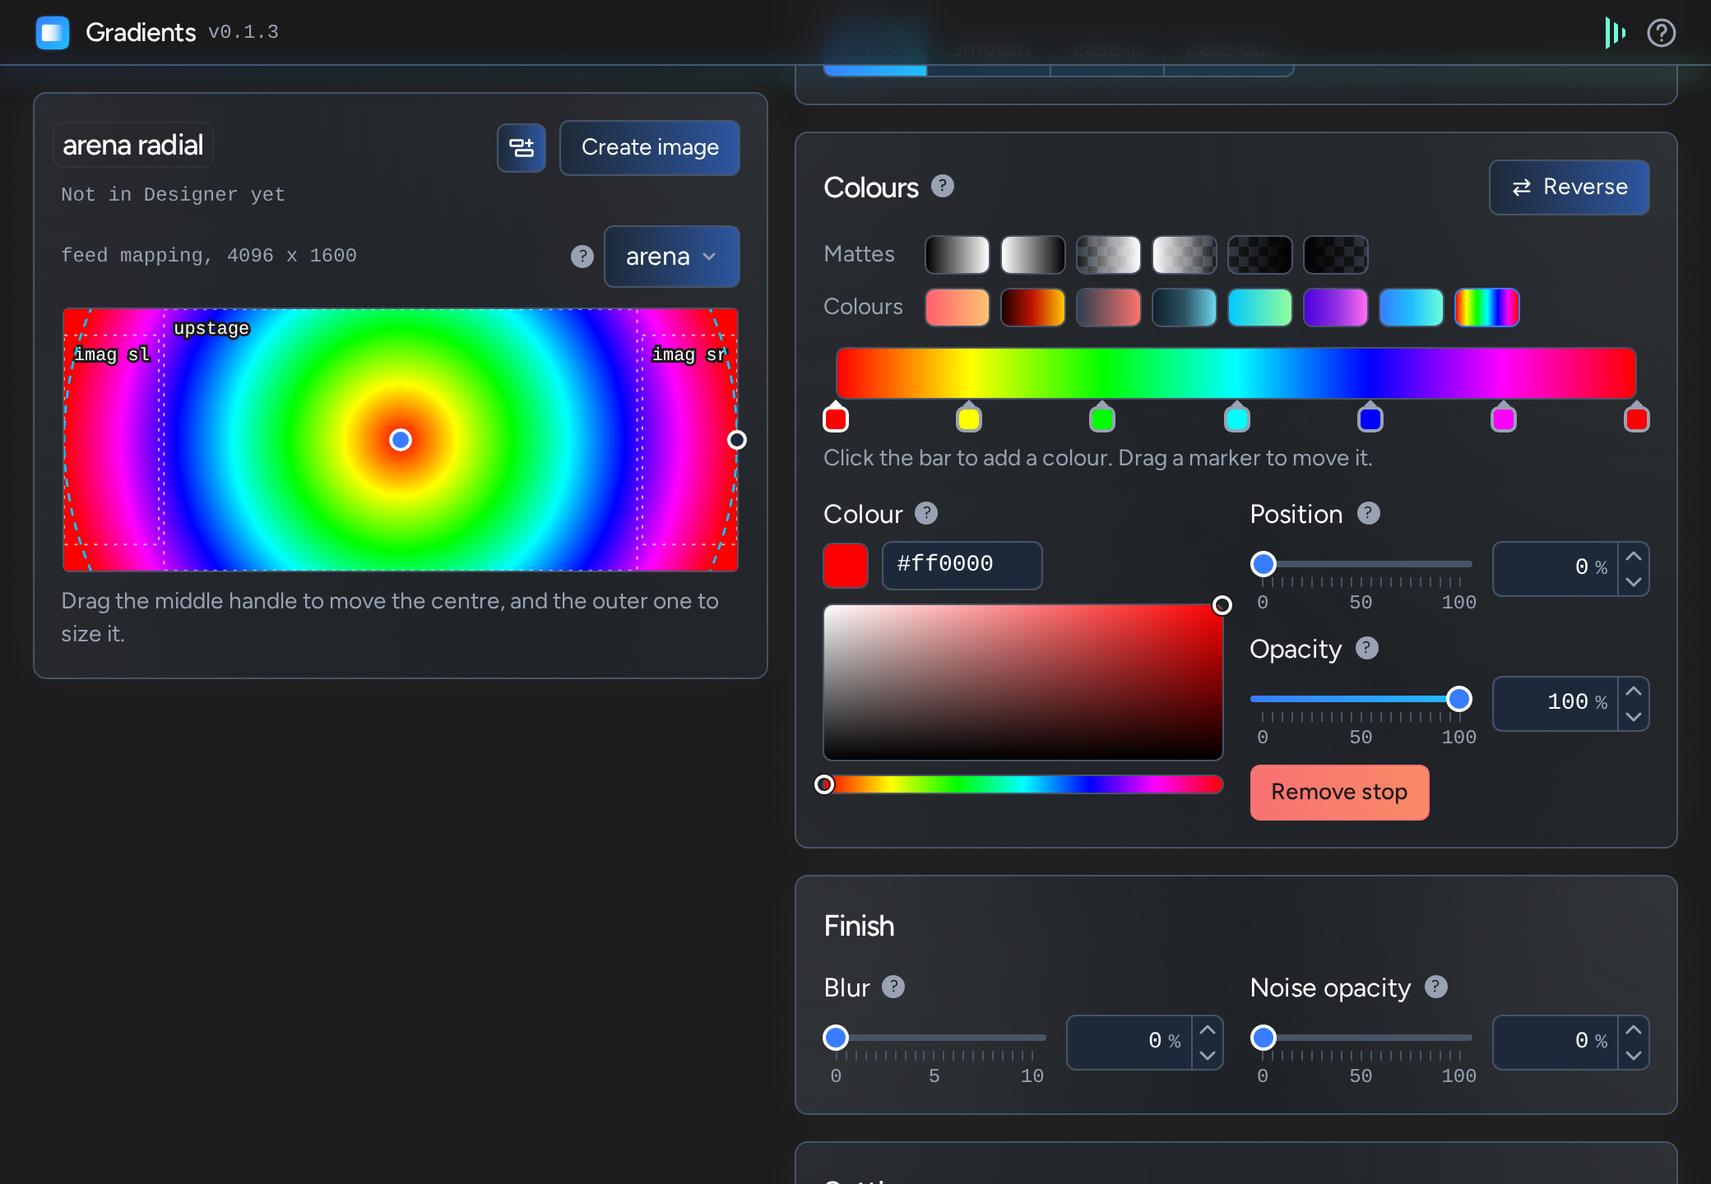Show help for the Colours heading
The image size is (1711, 1184).
(x=943, y=187)
